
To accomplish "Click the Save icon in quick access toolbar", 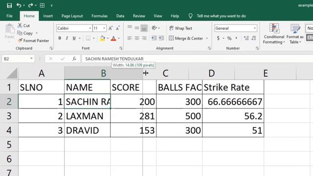I will pyautogui.click(x=9, y=5).
